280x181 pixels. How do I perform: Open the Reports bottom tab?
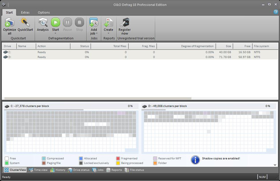coord(114,170)
